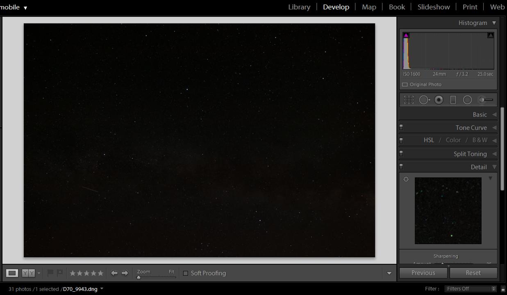The width and height of the screenshot is (507, 295).
Task: Open the D70_9943.dng source dropdown
Action: click(102, 288)
